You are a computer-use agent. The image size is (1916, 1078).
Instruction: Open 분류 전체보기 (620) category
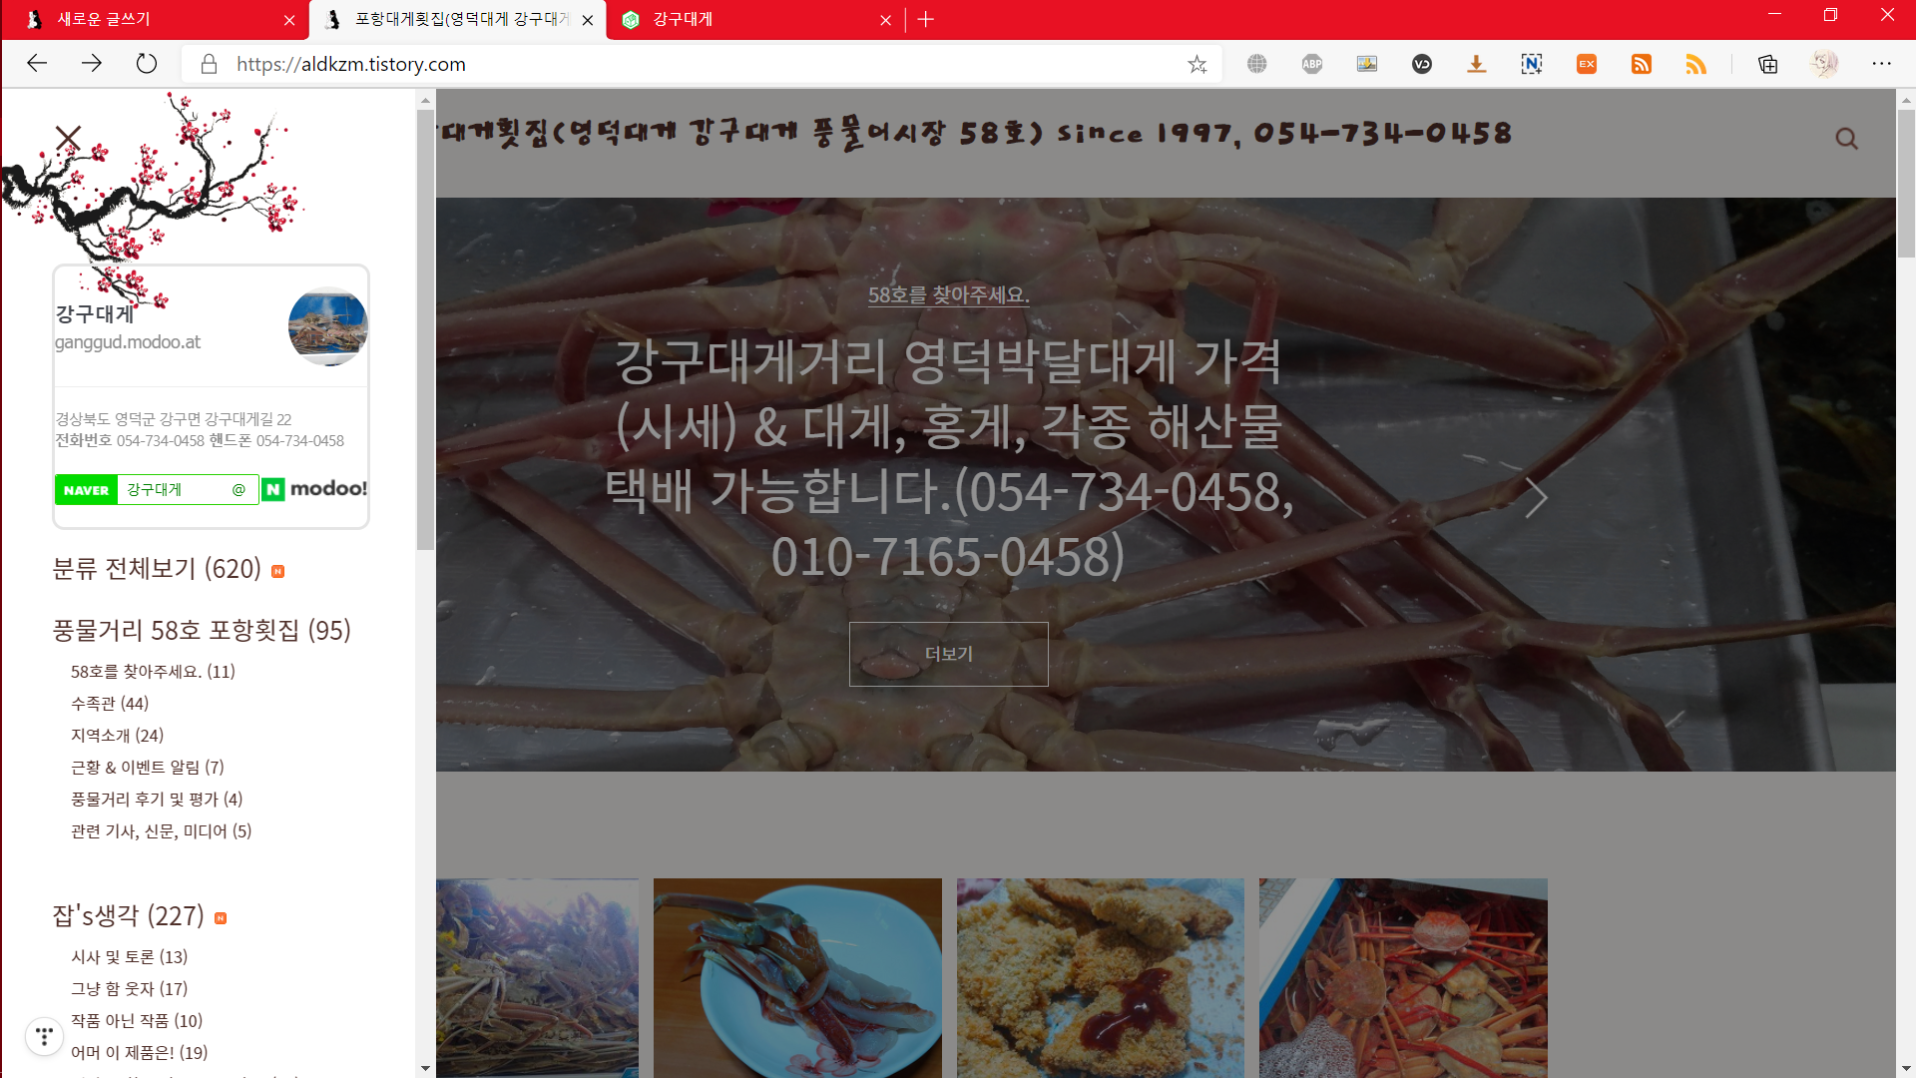pyautogui.click(x=157, y=569)
